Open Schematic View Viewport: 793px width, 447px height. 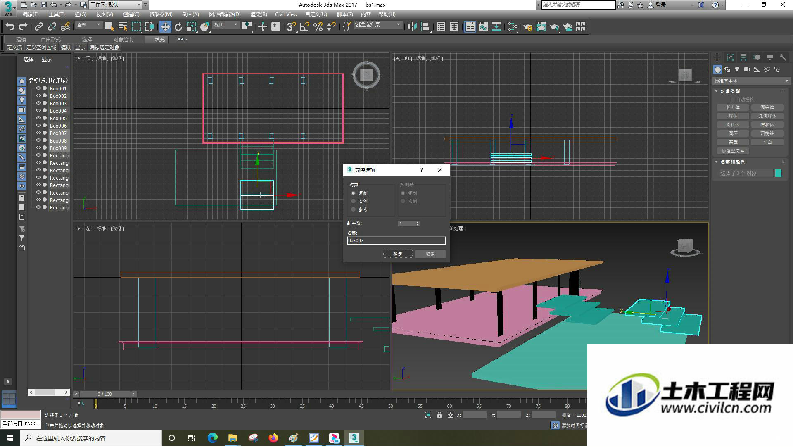click(x=496, y=27)
